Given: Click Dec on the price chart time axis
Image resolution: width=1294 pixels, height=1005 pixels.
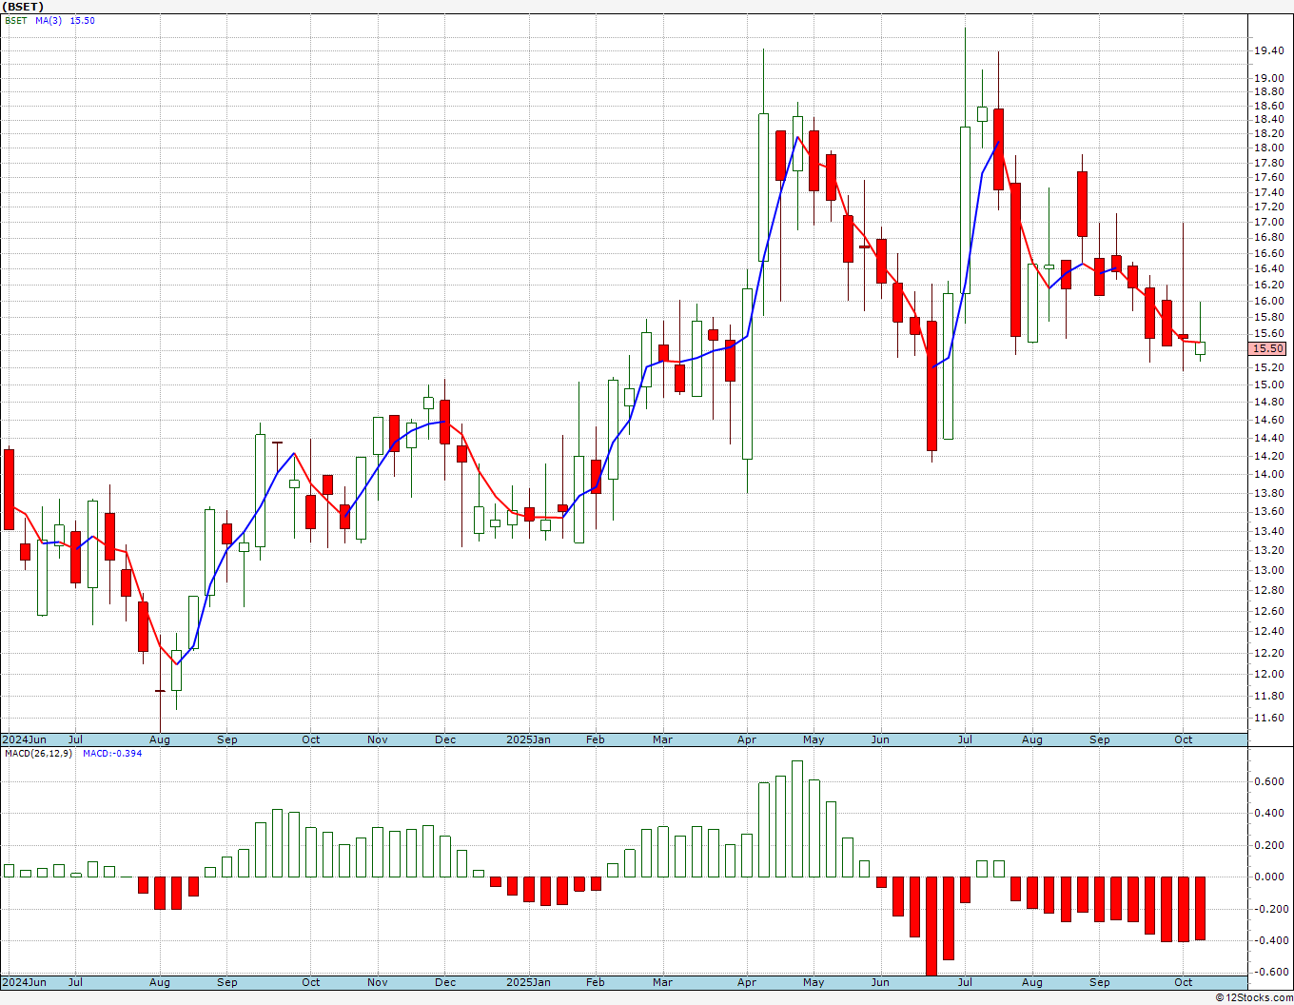Looking at the screenshot, I should tap(446, 739).
